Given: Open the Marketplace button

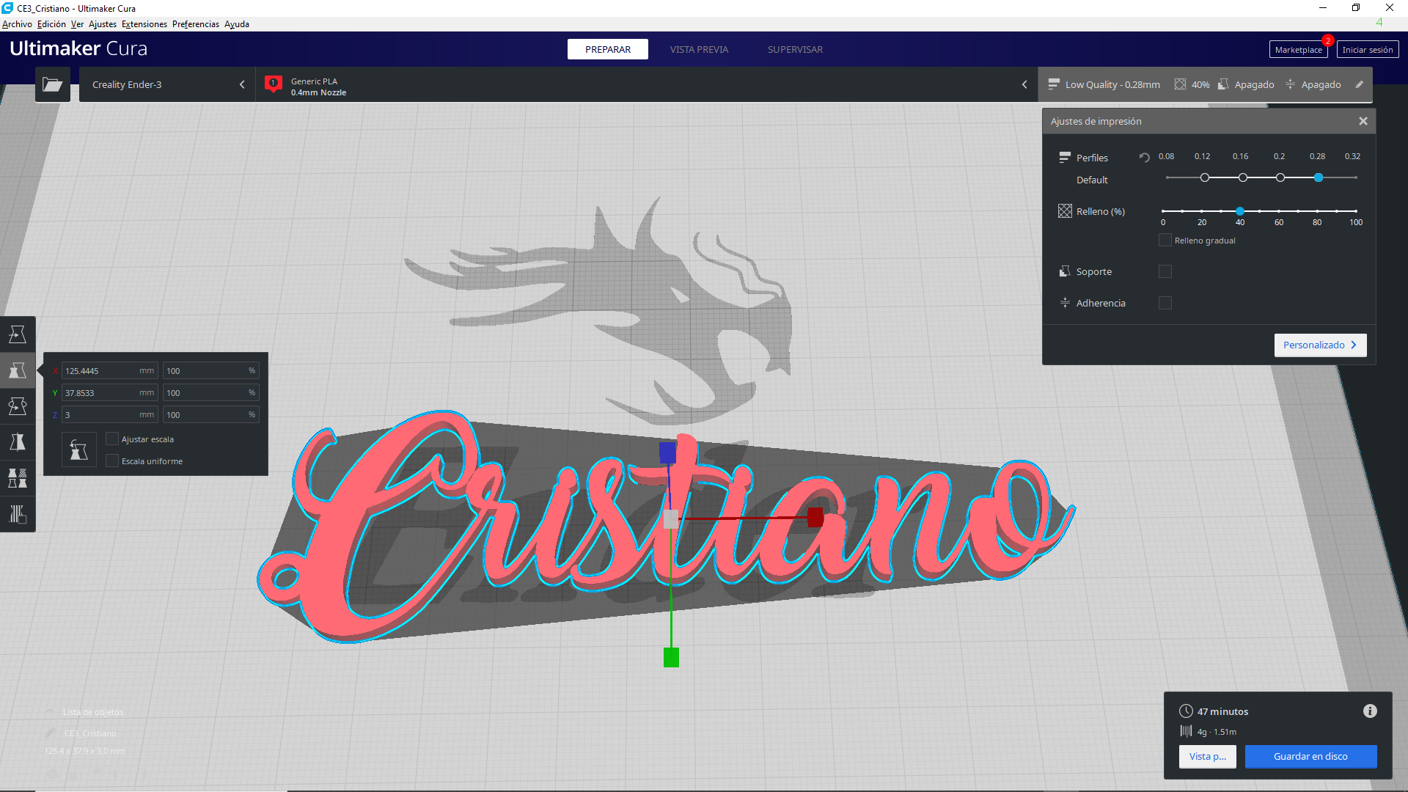Looking at the screenshot, I should click(1297, 50).
